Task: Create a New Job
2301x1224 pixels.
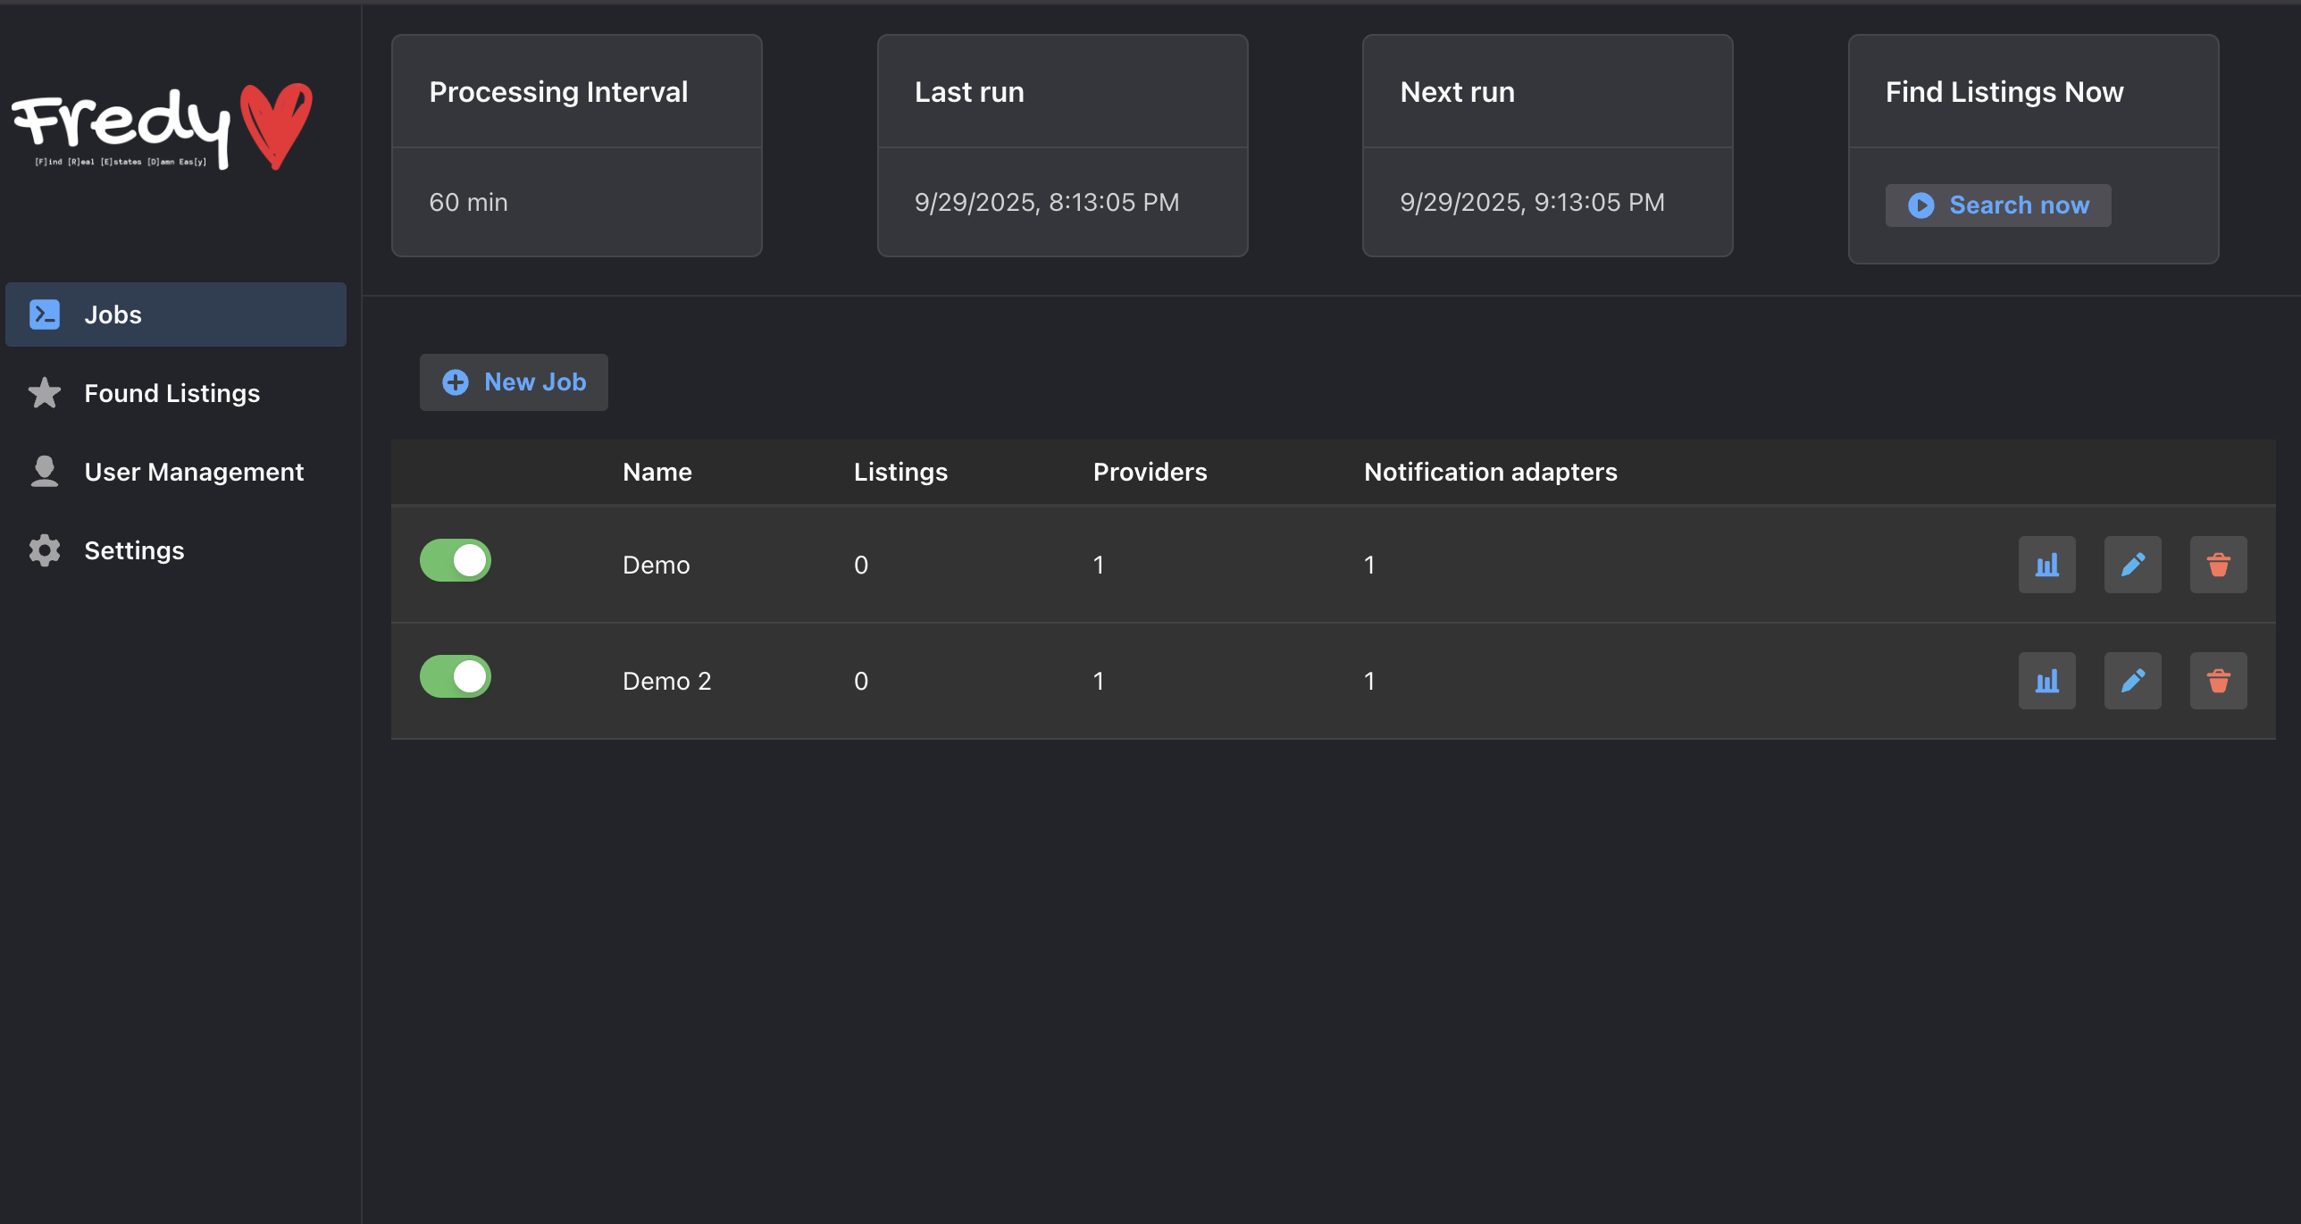Action: pos(514,382)
